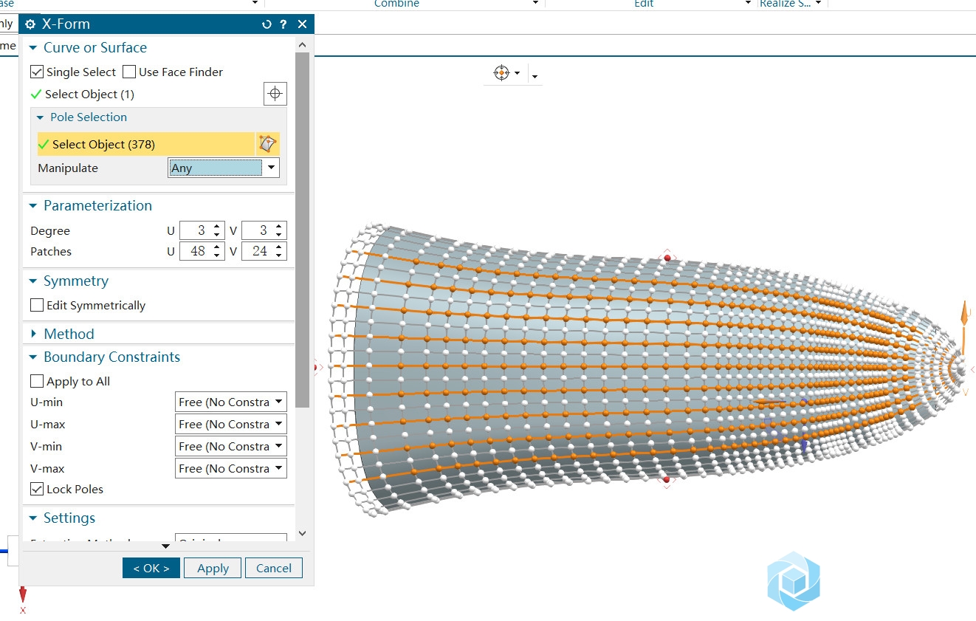The width and height of the screenshot is (976, 621).
Task: Open the U-max constraint dropdown
Action: click(x=231, y=424)
